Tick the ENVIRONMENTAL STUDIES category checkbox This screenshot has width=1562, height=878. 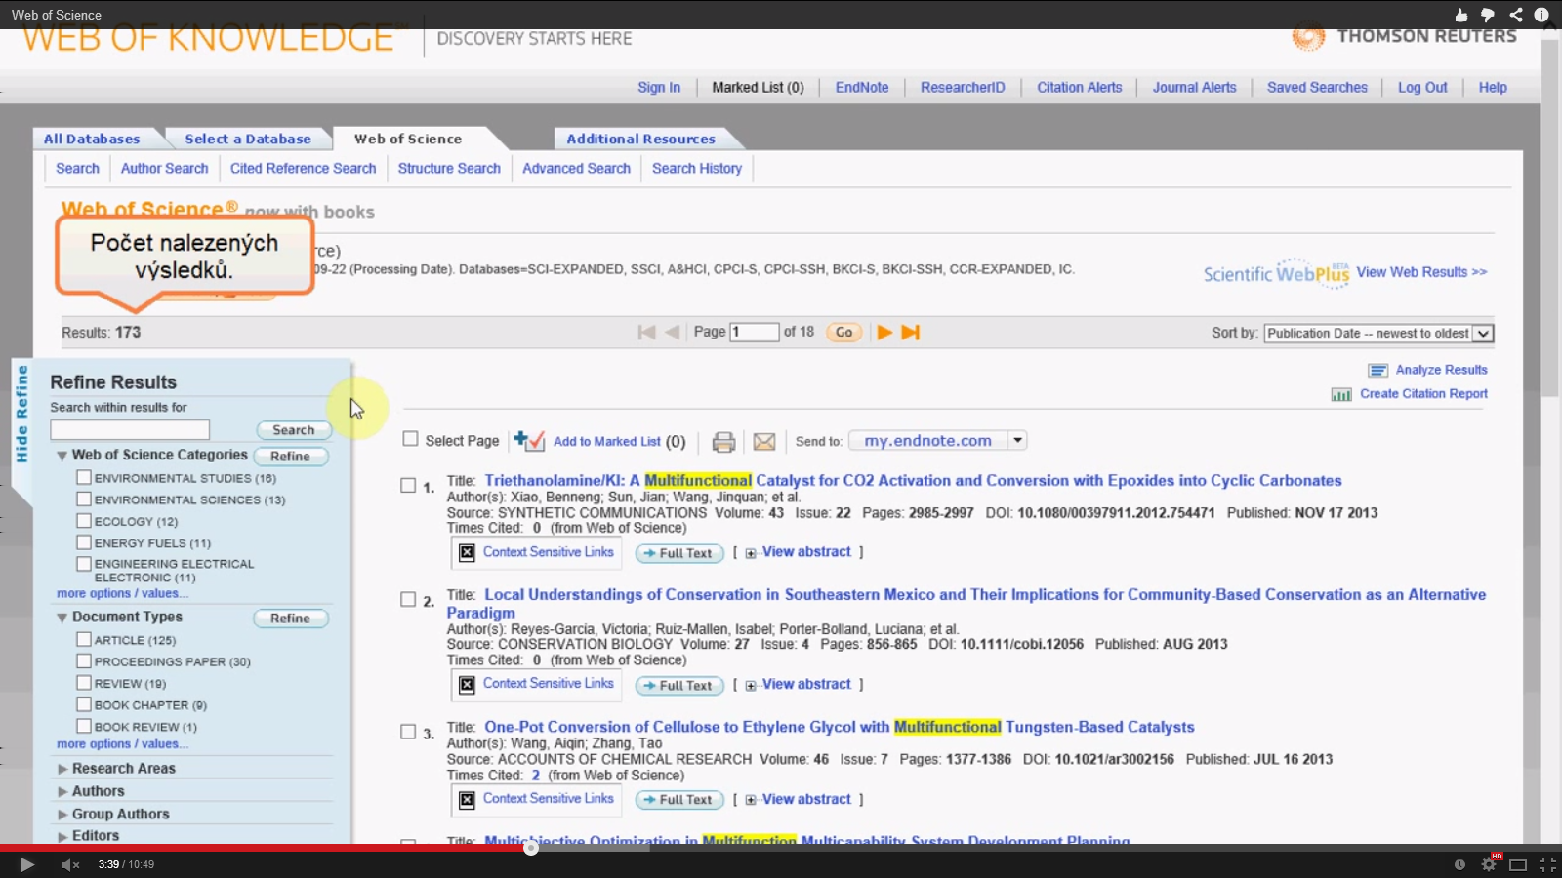point(84,477)
